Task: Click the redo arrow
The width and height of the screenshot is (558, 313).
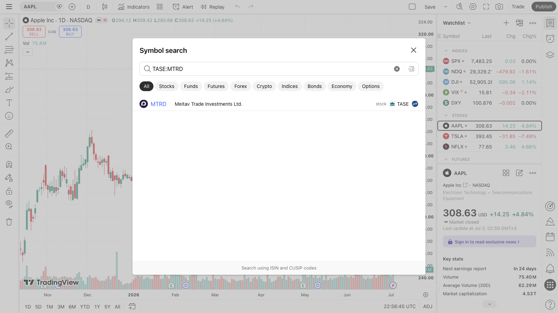Action: point(251,7)
